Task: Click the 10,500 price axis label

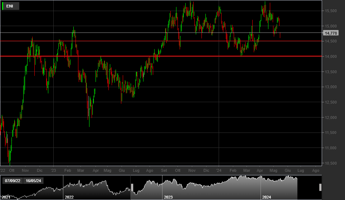Action: point(331,163)
